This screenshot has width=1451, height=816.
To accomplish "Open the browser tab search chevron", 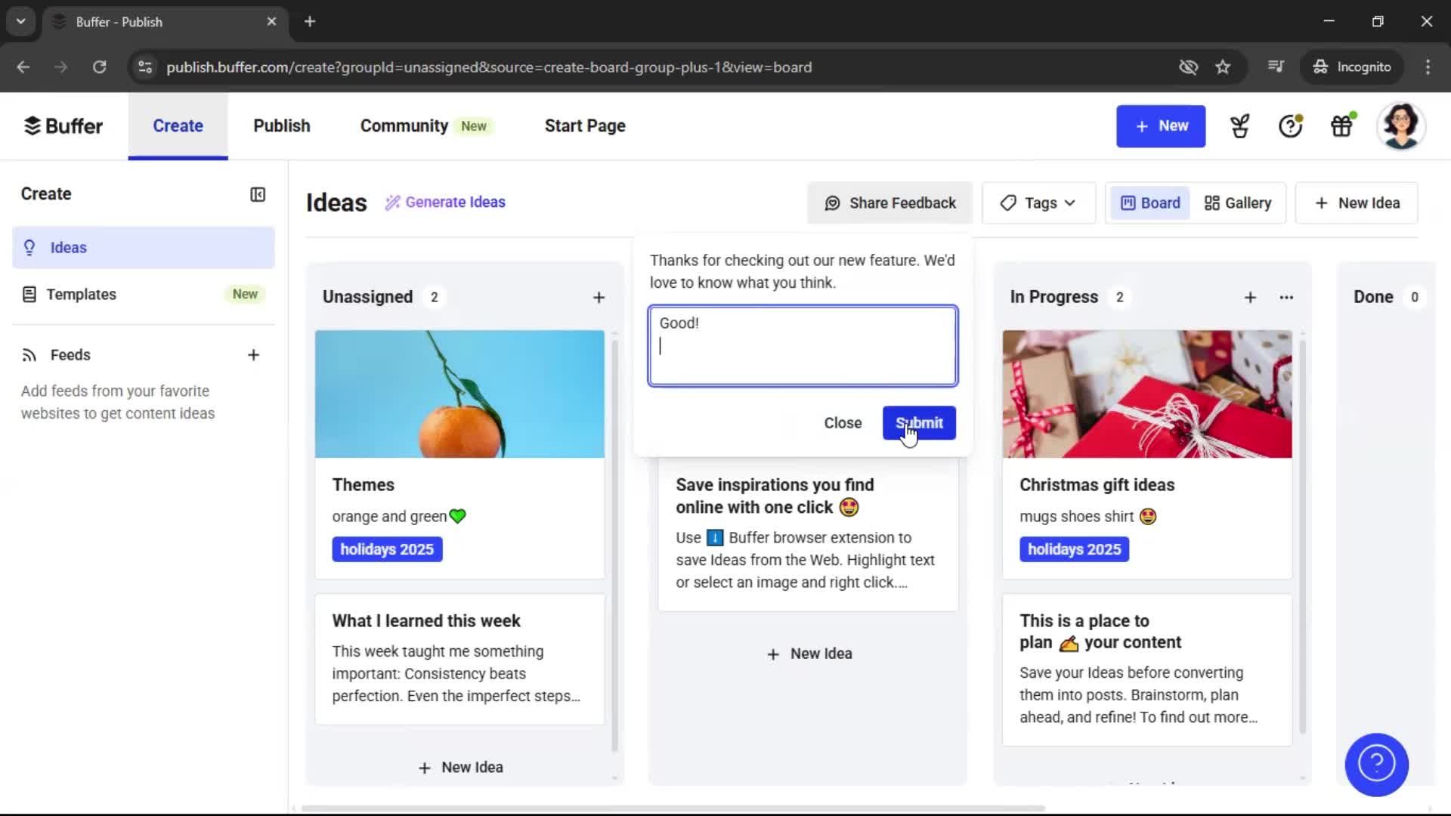I will point(20,21).
